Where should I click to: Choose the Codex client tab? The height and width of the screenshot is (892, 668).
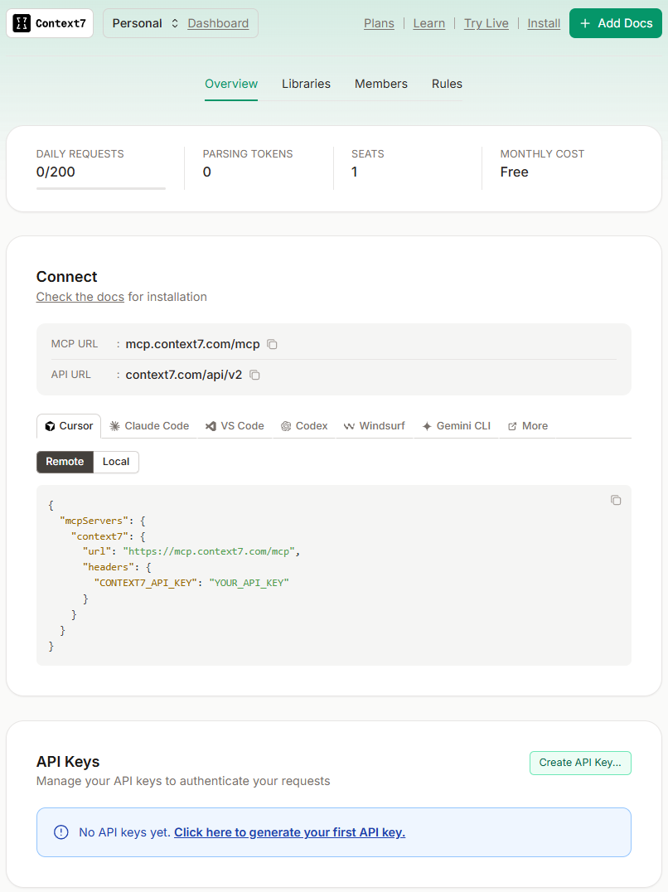(304, 426)
